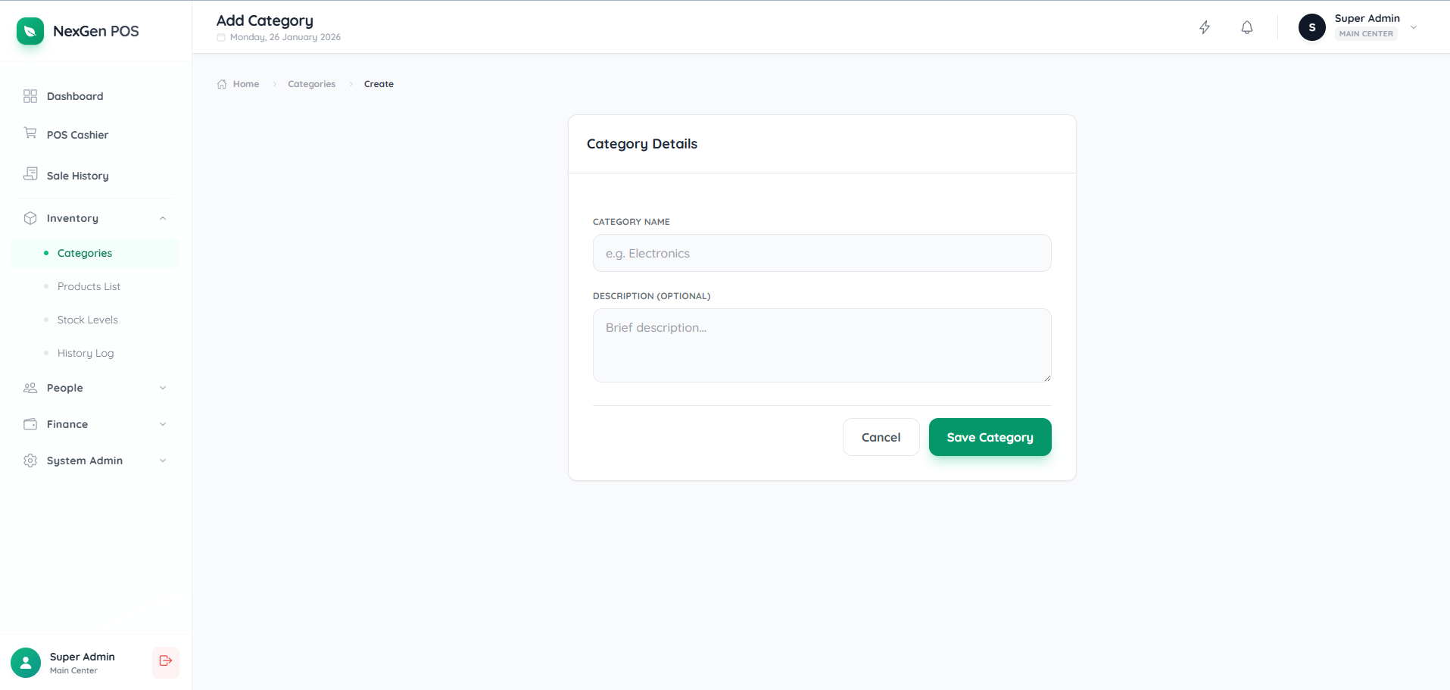This screenshot has height=690, width=1450.
Task: Open the notifications bell icon
Action: [x=1246, y=27]
